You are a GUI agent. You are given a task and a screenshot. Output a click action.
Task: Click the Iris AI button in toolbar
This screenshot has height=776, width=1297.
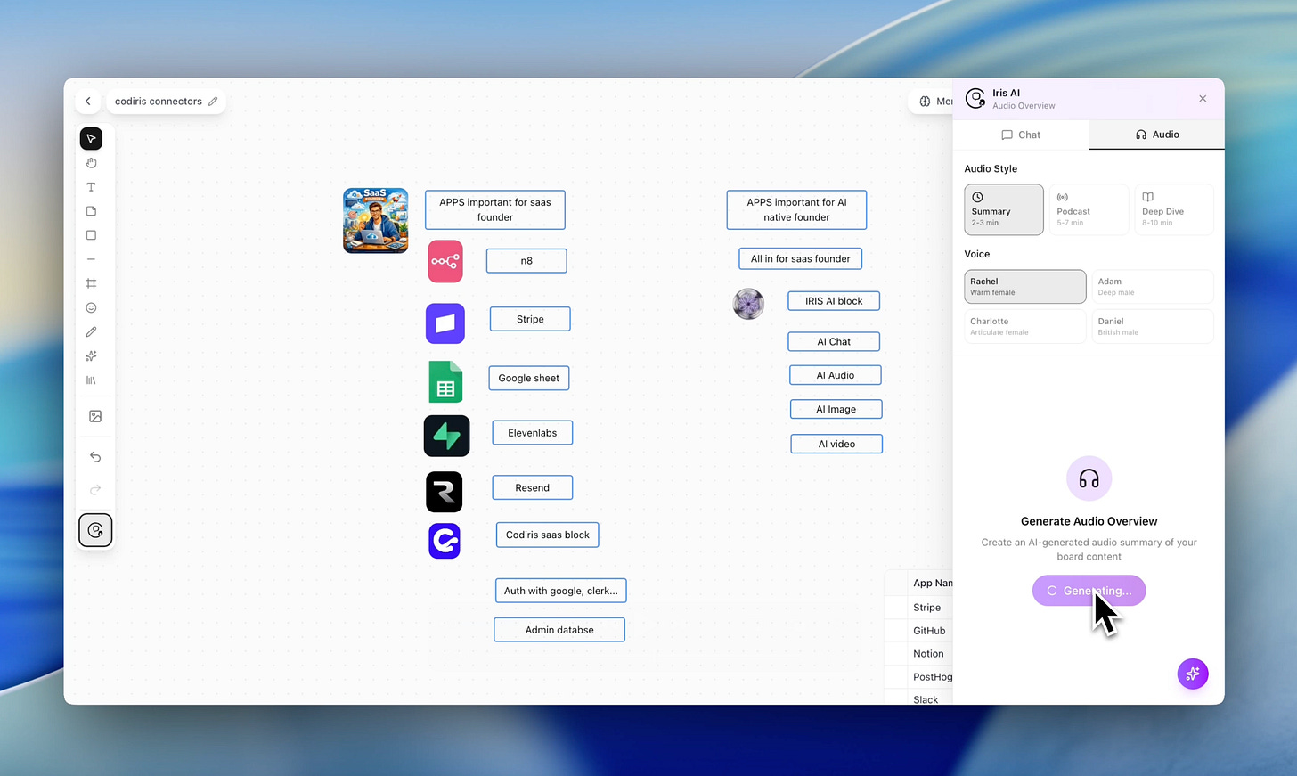[95, 530]
